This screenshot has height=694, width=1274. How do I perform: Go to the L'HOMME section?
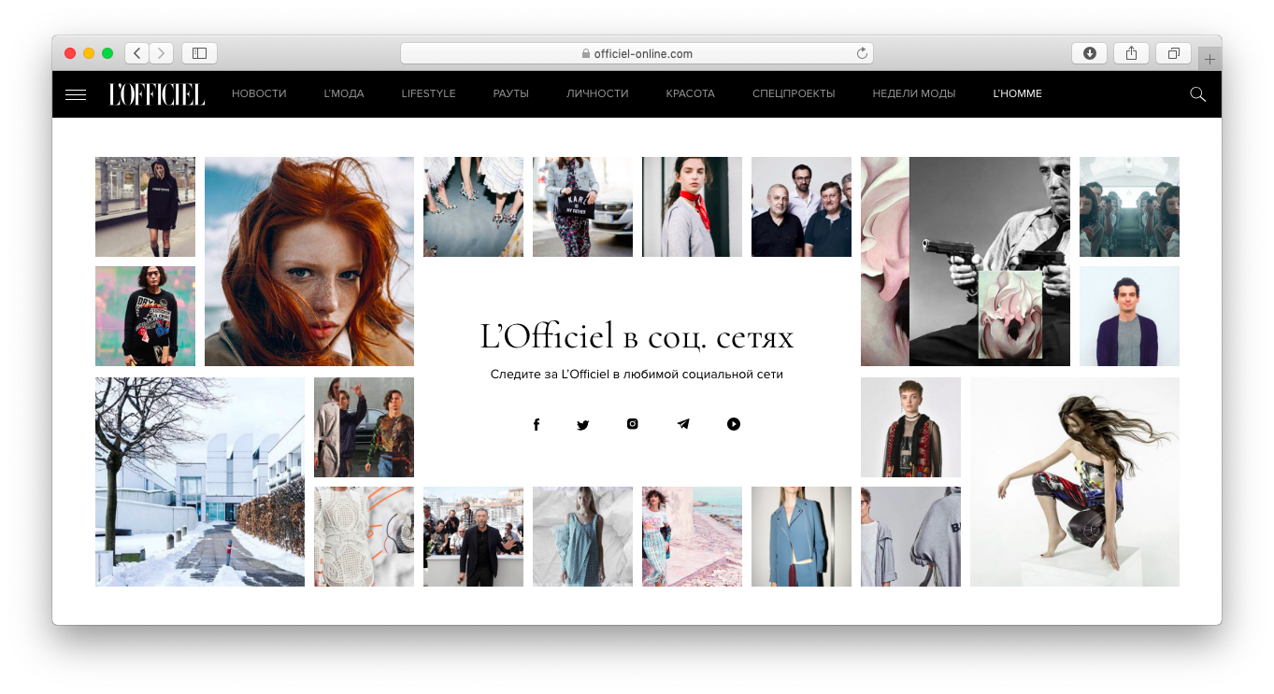point(1017,94)
